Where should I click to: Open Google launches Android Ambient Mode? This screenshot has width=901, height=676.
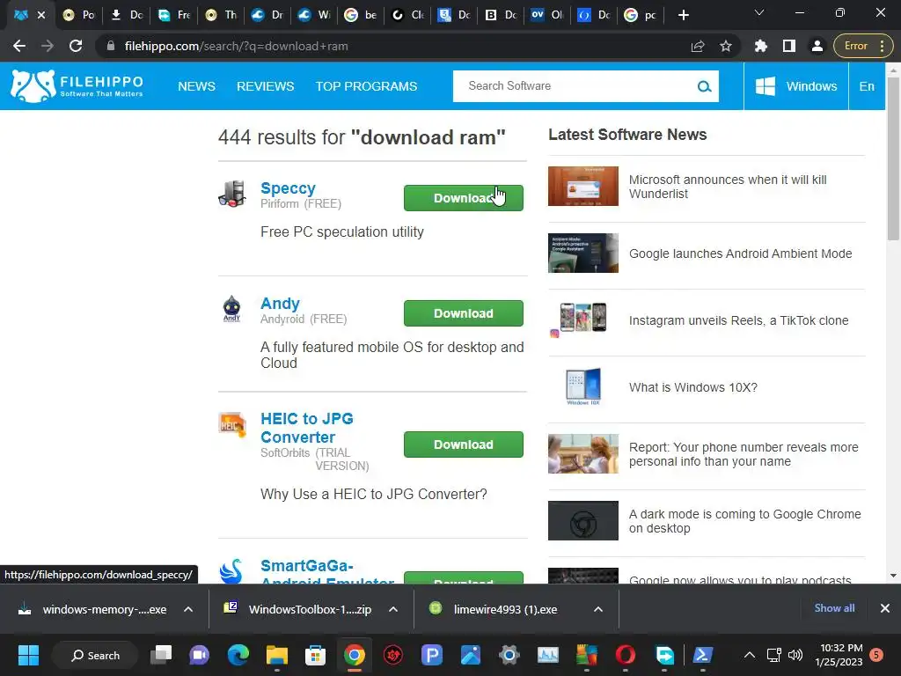(x=740, y=253)
